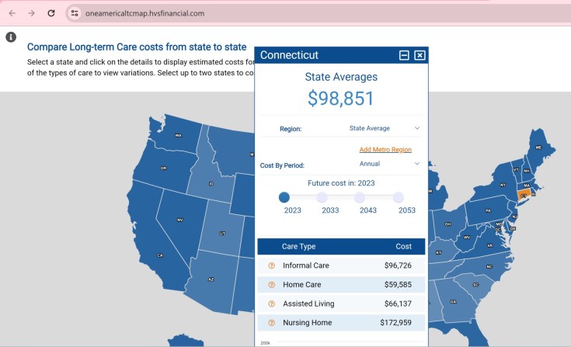Open the Region State Average dropdown
The height and width of the screenshot is (347, 571).
[x=384, y=128]
